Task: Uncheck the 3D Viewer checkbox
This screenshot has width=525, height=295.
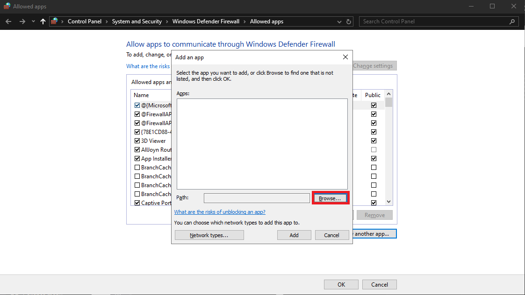Action: click(137, 140)
